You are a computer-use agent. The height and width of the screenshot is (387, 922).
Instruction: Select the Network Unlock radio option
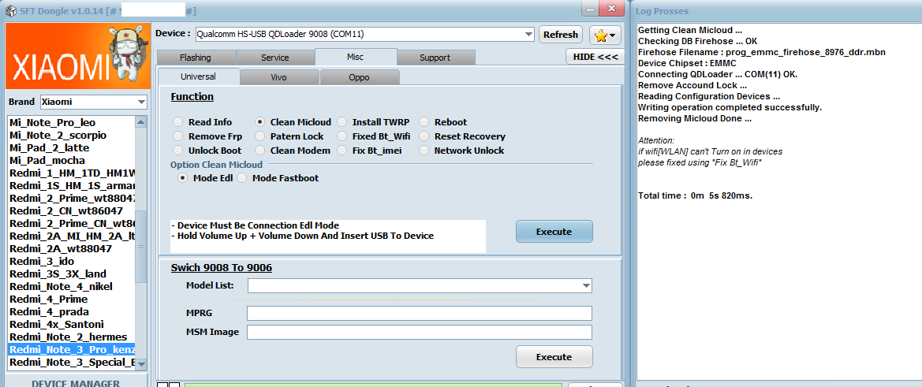coord(424,151)
